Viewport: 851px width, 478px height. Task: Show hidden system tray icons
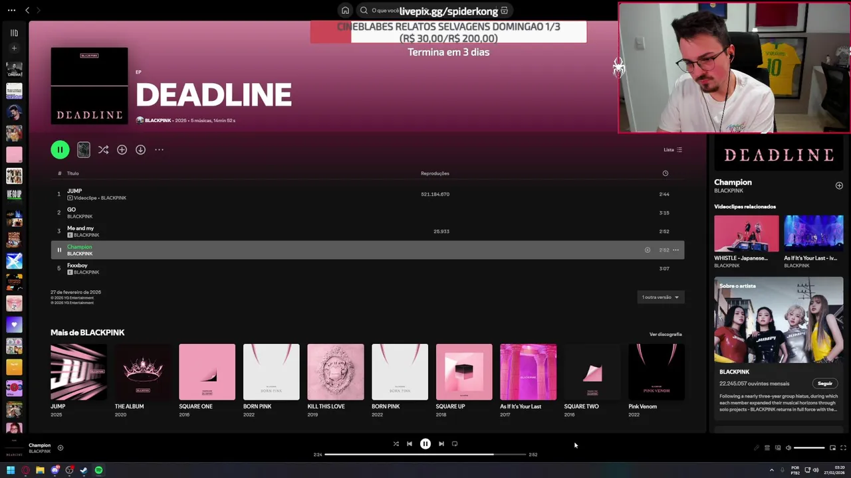[772, 471]
